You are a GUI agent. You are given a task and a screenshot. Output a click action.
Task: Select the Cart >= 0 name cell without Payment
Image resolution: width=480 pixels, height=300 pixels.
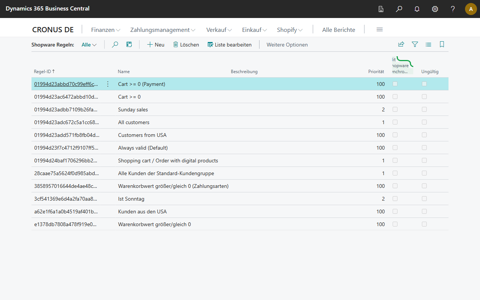pyautogui.click(x=129, y=97)
